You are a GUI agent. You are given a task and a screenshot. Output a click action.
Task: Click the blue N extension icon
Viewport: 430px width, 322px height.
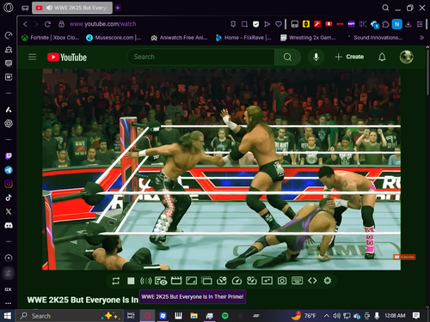397,24
